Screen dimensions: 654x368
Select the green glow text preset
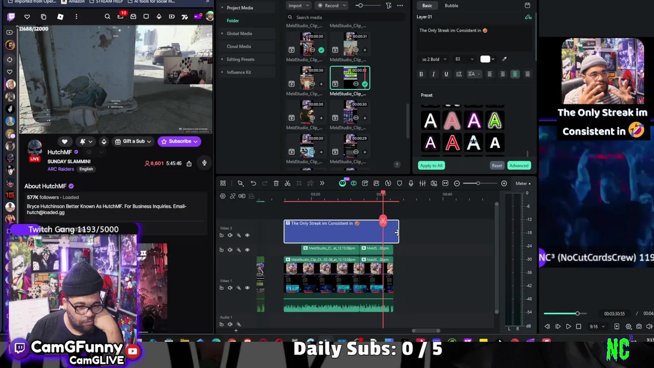495,121
